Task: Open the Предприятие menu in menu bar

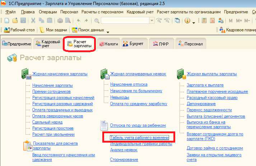Action: pos(236,12)
